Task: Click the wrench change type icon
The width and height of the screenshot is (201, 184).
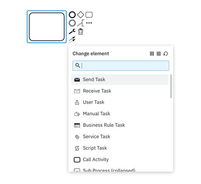Action: (x=72, y=31)
